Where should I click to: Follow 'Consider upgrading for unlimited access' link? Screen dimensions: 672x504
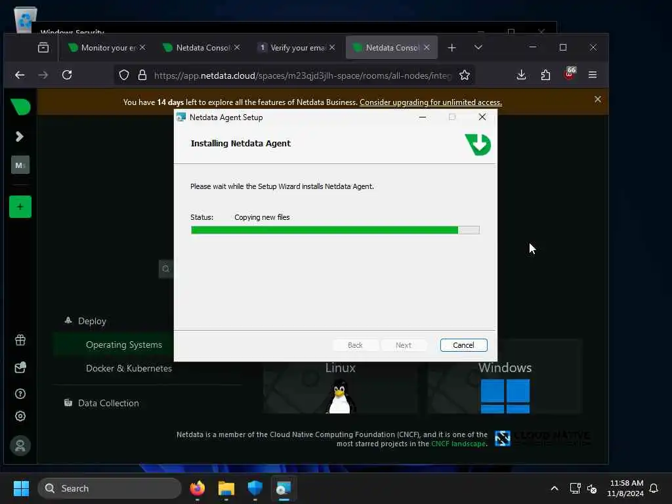click(x=430, y=102)
